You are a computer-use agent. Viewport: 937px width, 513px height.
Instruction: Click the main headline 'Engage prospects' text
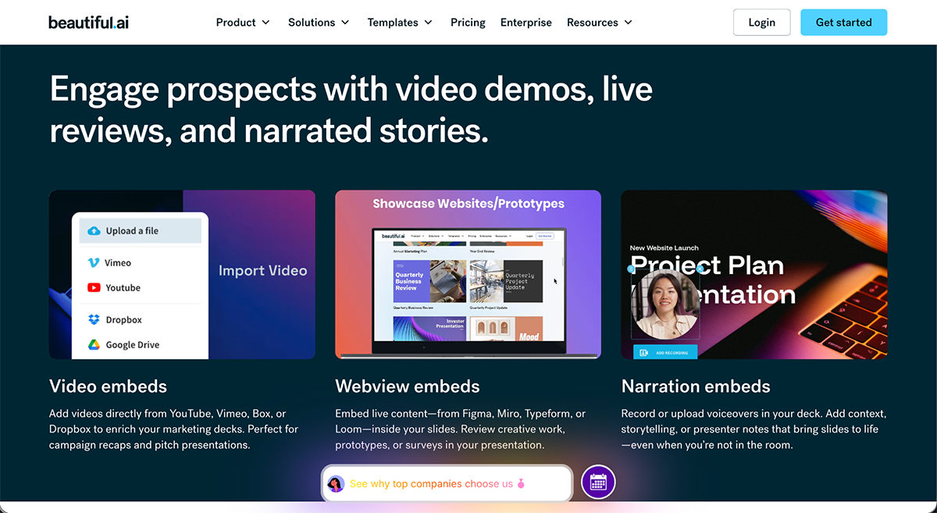pos(351,110)
